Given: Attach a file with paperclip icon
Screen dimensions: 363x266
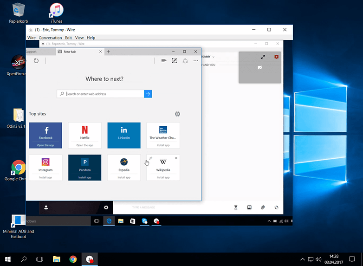Looking at the screenshot, I should pos(263,208).
